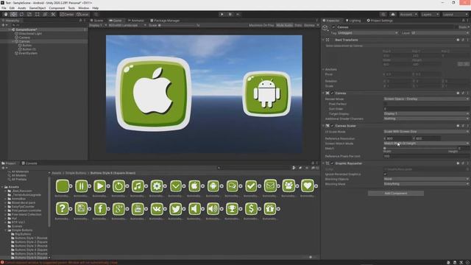Viewport: 471px width, 265px height.
Task: Open the Layout dropdown in top toolbar
Action: pyautogui.click(x=455, y=14)
